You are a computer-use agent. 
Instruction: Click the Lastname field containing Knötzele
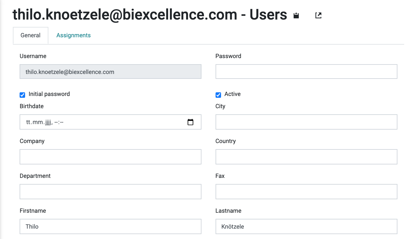coord(306,226)
